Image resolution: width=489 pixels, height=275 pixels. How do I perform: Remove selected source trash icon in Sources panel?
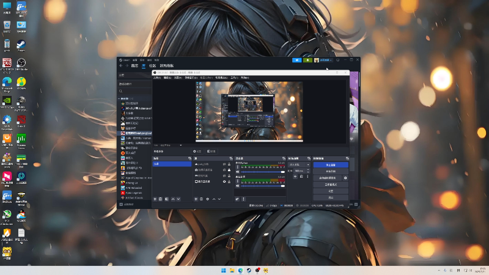202,199
